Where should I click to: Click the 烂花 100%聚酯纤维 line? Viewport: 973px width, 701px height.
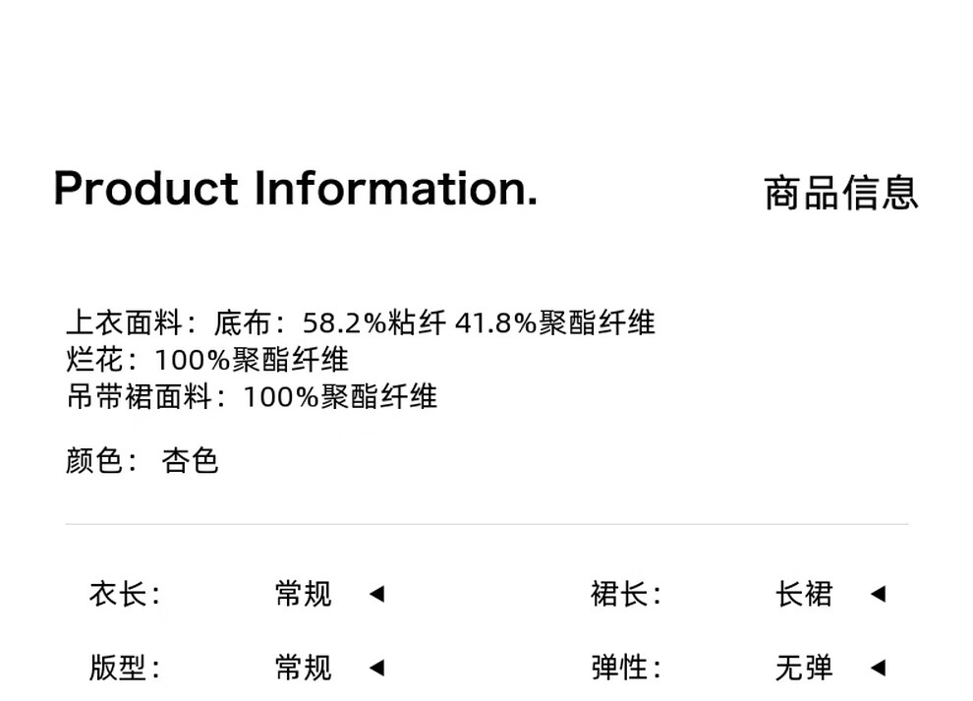pos(207,360)
